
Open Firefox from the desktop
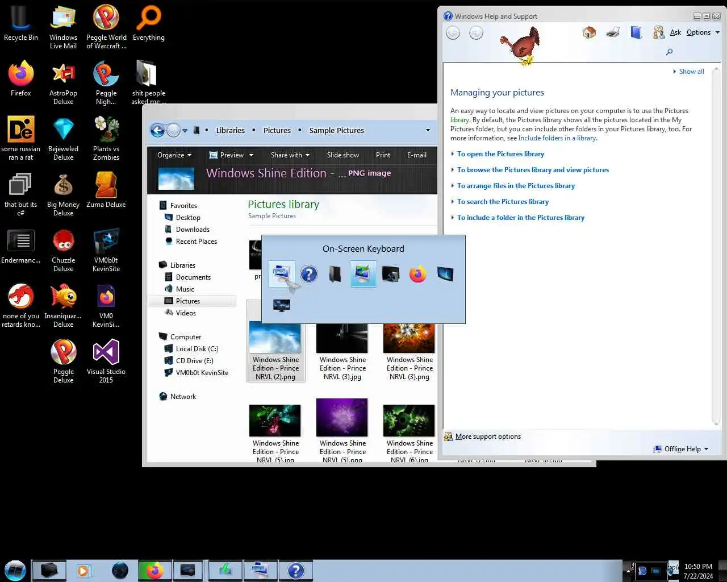pyautogui.click(x=21, y=79)
